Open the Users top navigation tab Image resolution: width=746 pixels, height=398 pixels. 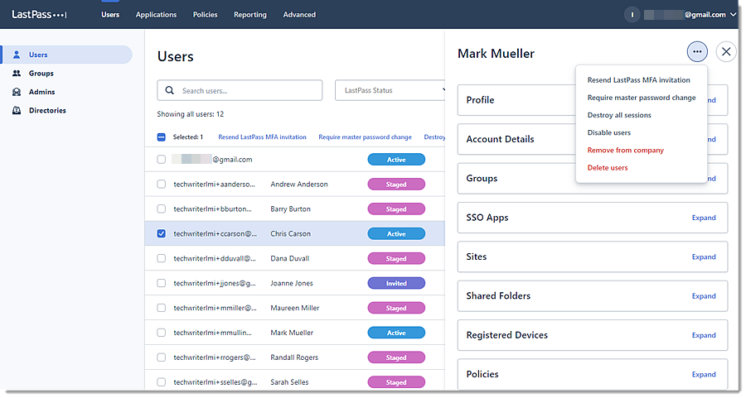(110, 15)
